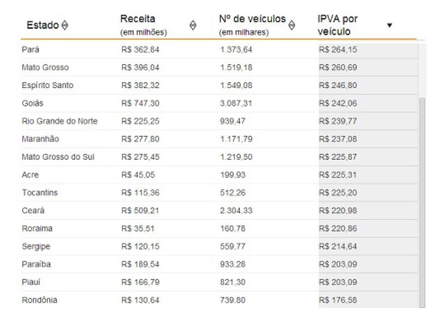The height and width of the screenshot is (326, 435).
Task: Click the Maranhão receita value R$ 277,80
Action: [x=140, y=139]
